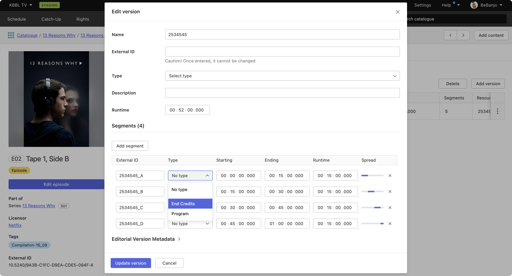
Task: Choose 'No type' option in list
Action: point(190,190)
